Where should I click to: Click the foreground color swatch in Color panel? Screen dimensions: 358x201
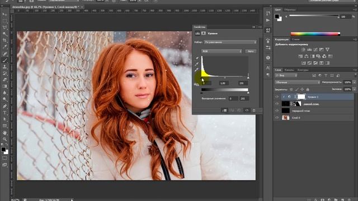[x=277, y=16]
